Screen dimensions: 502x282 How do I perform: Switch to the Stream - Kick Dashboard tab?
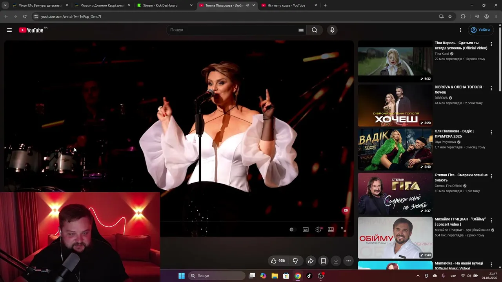[x=164, y=5]
